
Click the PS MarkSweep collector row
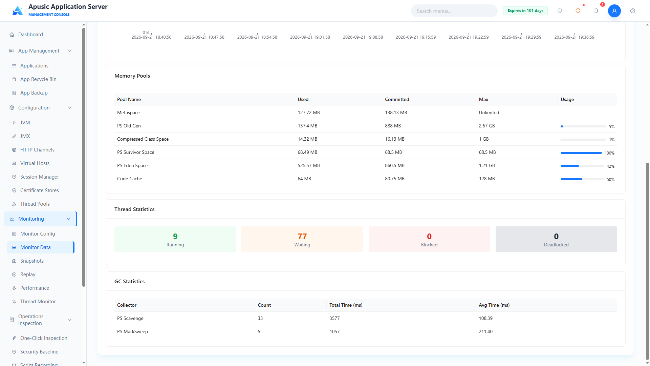[x=366, y=331]
